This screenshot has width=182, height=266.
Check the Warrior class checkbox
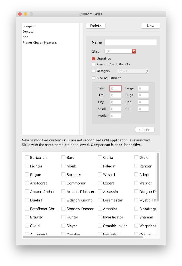tap(136, 183)
